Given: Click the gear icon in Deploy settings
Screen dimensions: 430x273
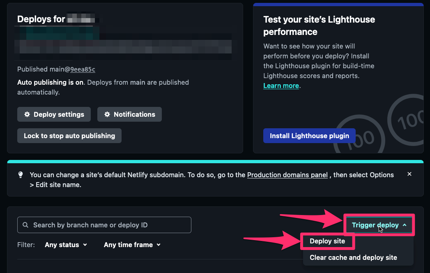Looking at the screenshot, I should pos(27,115).
